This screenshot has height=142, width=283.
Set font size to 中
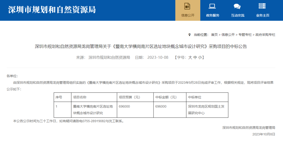195,57
